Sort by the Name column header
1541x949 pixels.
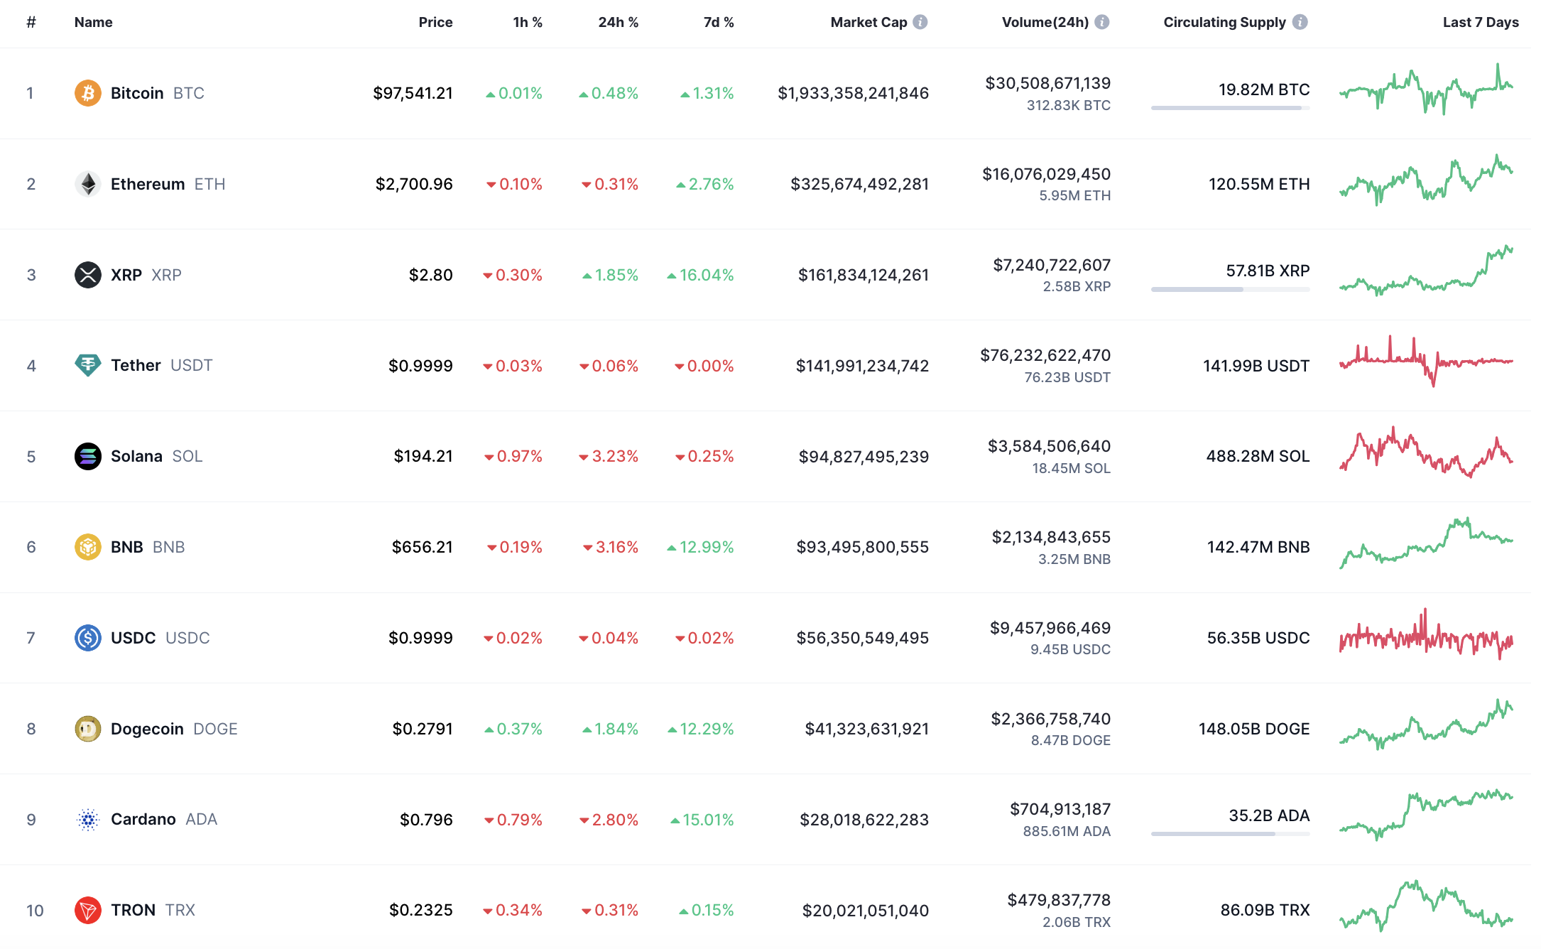[x=93, y=22]
